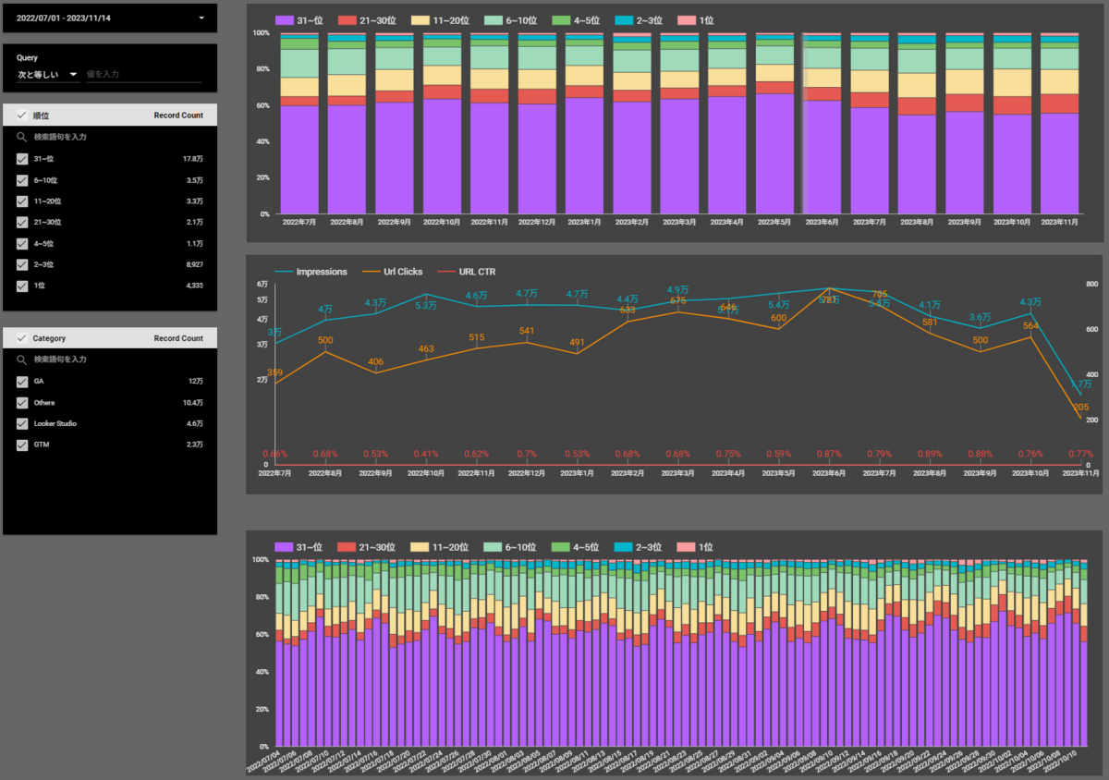Click the search icon in 順位 filter
This screenshot has height=780, width=1109.
click(22, 137)
